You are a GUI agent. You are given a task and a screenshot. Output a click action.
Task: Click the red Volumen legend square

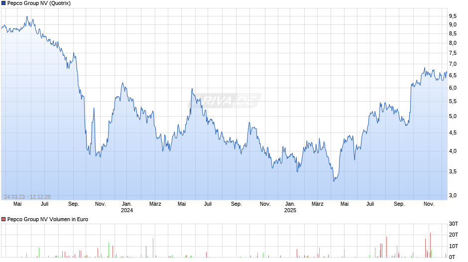click(x=3, y=219)
